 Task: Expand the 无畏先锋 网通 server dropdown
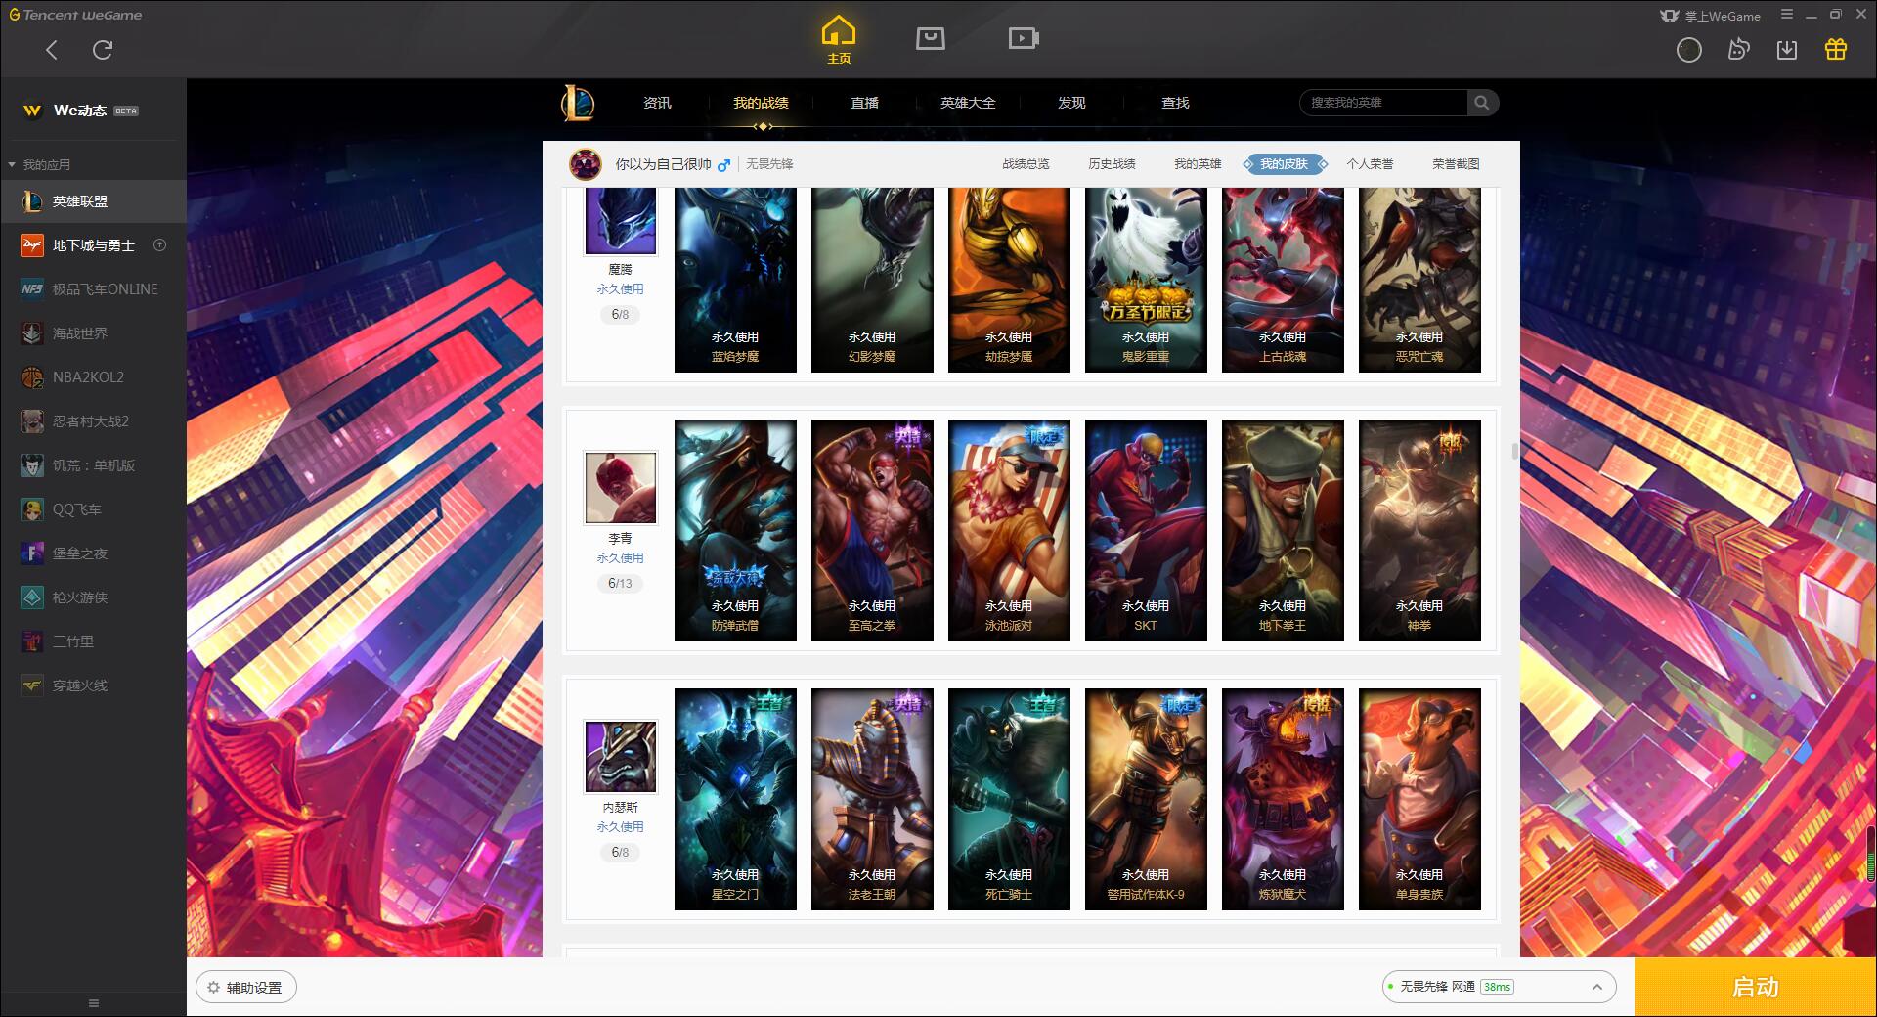coord(1499,987)
